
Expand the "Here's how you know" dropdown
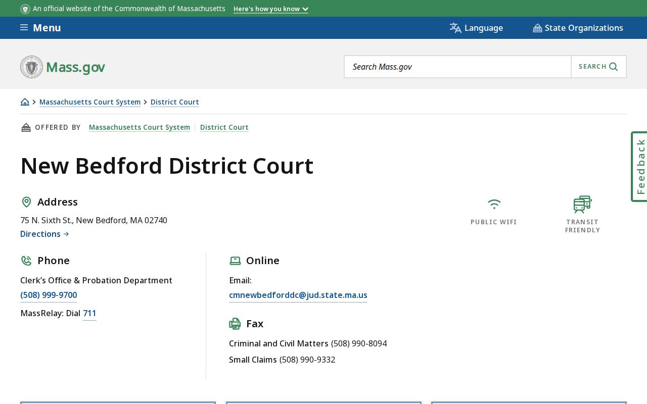[271, 9]
